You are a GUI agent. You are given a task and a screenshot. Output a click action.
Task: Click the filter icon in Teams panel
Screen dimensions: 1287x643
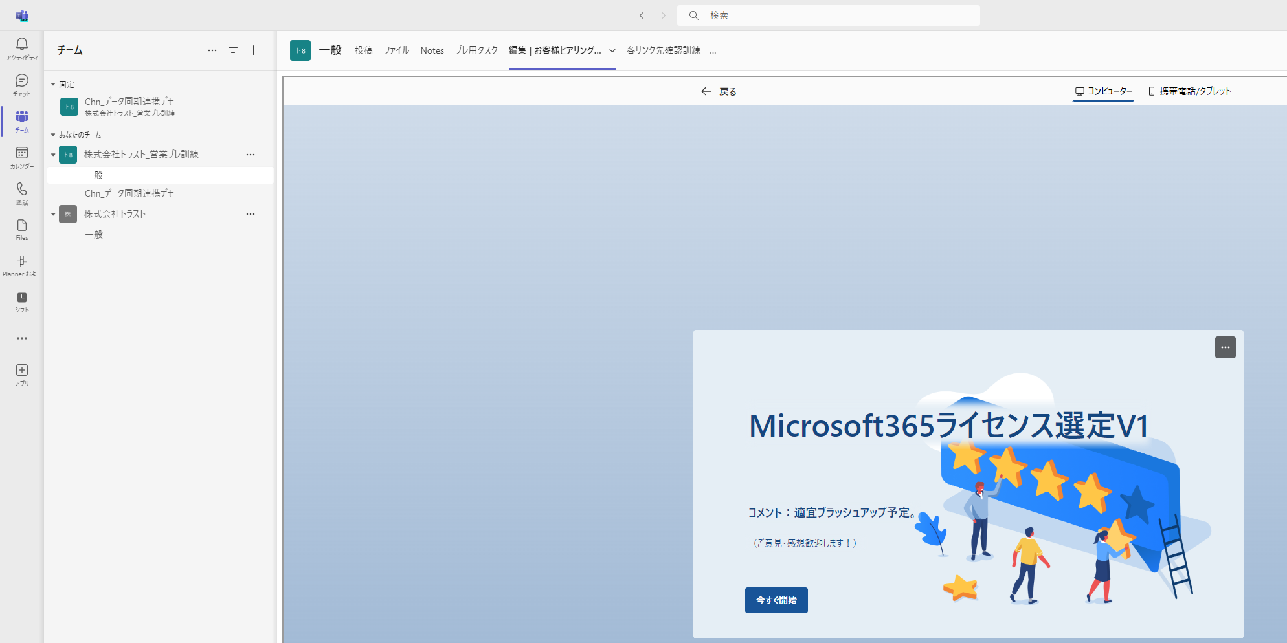click(x=233, y=50)
